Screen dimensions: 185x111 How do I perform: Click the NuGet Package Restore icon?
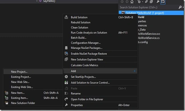coord(66,54)
